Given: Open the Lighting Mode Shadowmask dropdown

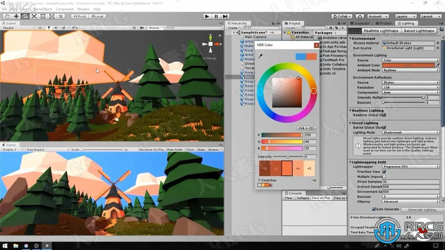Looking at the screenshot, I should pos(411,132).
